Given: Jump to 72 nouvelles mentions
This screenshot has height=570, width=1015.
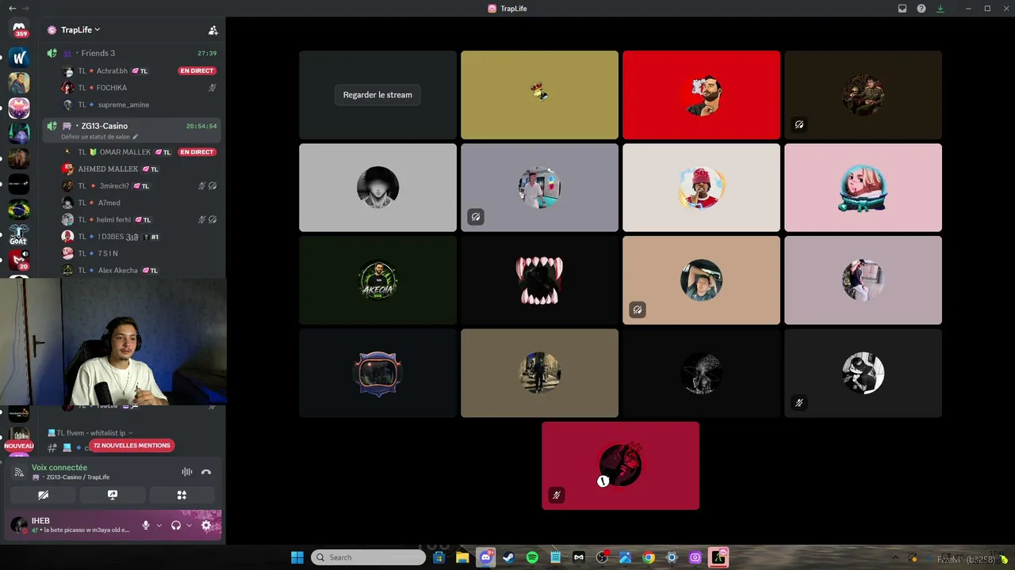Looking at the screenshot, I should click(132, 446).
